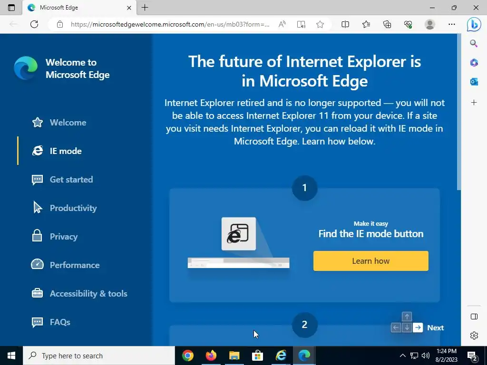This screenshot has width=487, height=365.
Task: Open the Favorites list icon
Action: (x=366, y=24)
